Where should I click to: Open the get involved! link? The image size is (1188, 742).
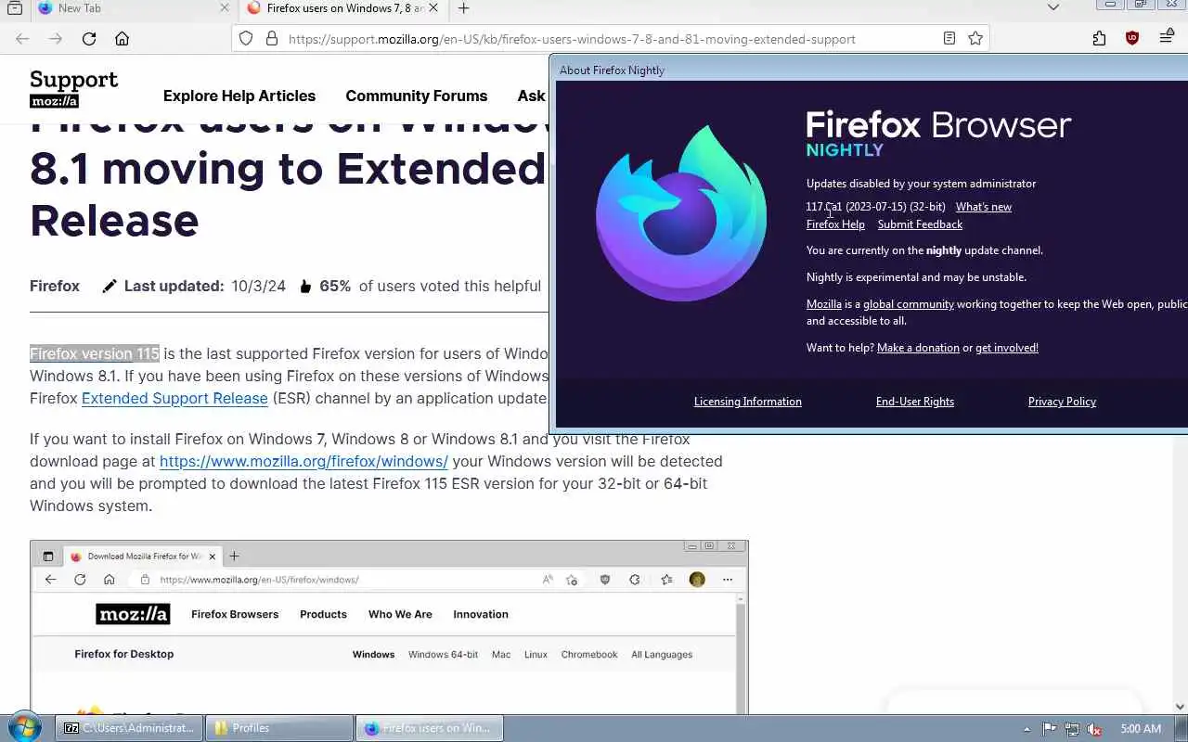tap(1007, 348)
